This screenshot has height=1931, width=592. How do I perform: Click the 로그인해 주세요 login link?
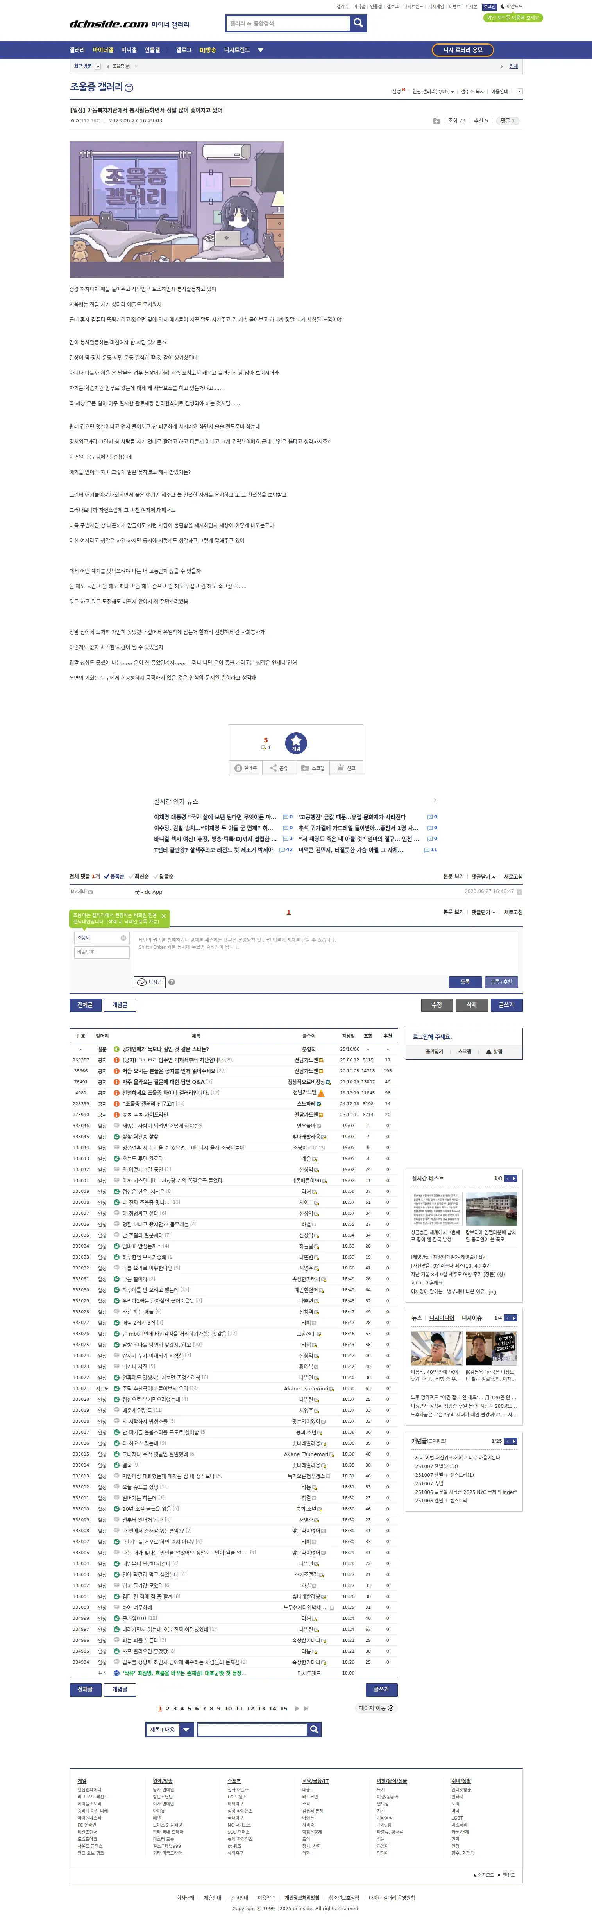tap(433, 1037)
